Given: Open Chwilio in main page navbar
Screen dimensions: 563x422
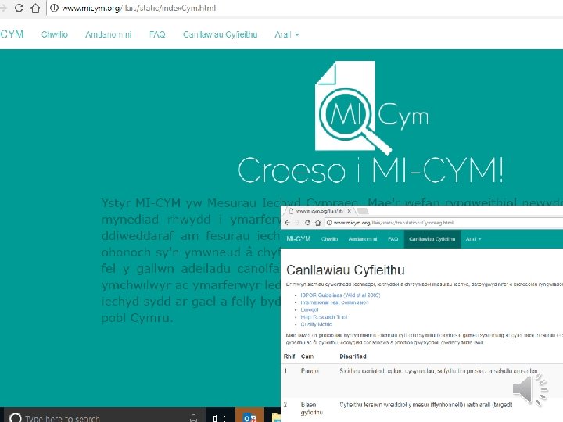Looking at the screenshot, I should 54,34.
